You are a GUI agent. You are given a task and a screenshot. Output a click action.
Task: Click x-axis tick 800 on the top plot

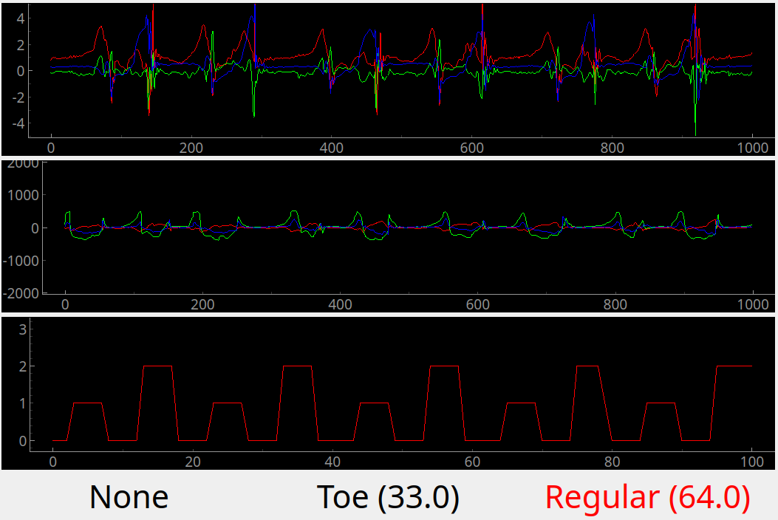(x=612, y=148)
